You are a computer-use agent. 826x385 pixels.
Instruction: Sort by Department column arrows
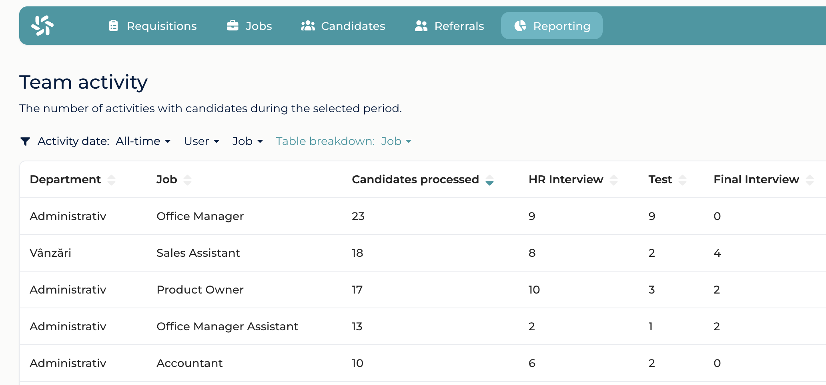[112, 180]
